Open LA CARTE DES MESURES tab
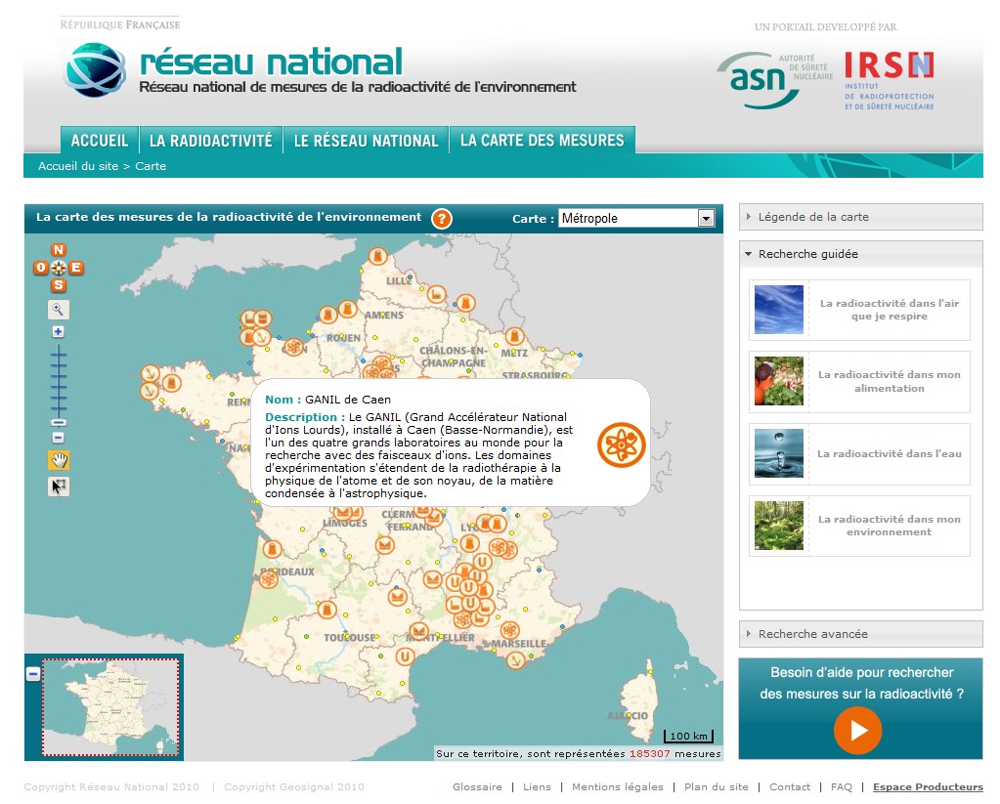Viewport: 1000px width, 804px height. 543,141
